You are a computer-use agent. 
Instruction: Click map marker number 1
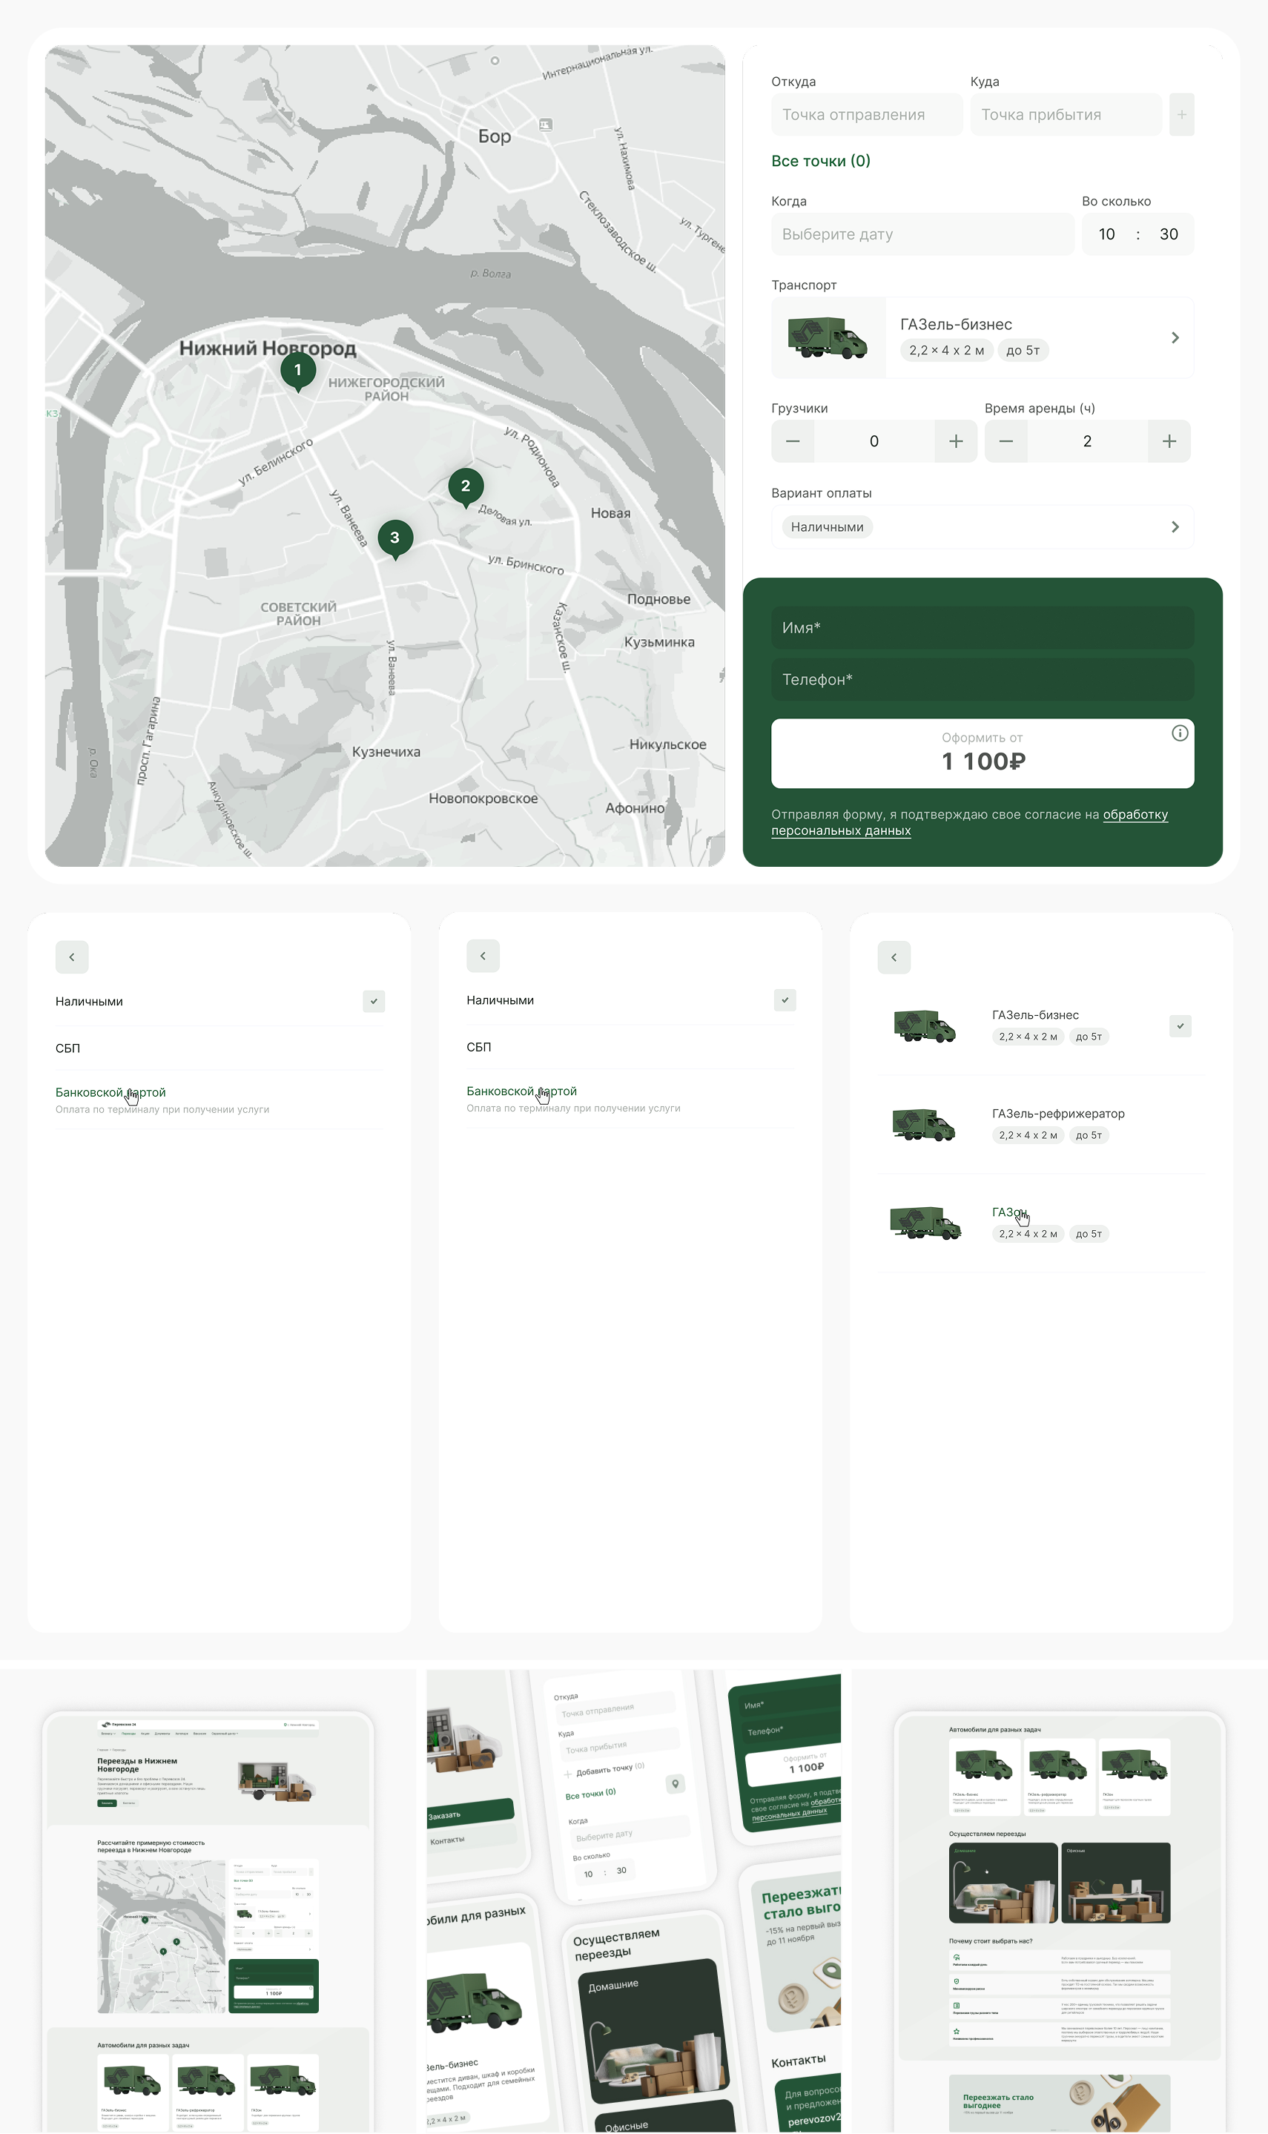pyautogui.click(x=297, y=370)
